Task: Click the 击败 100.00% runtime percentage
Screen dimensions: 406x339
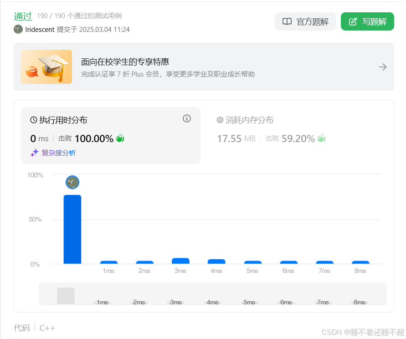Action: pos(86,139)
